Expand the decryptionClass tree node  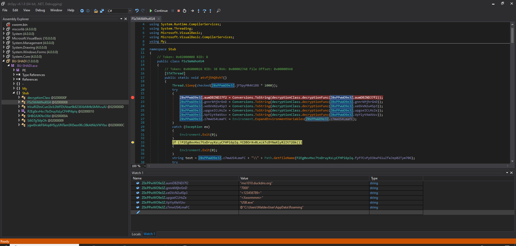click(19, 97)
